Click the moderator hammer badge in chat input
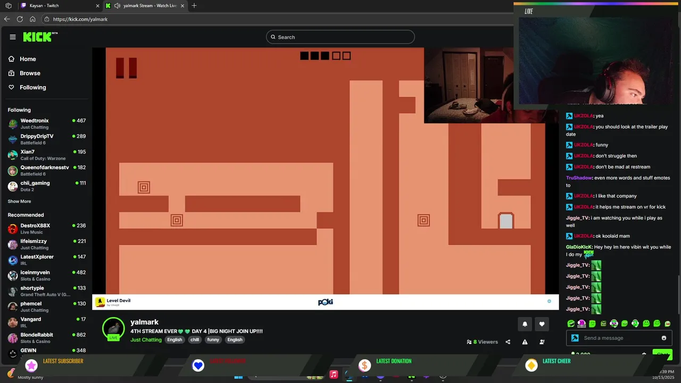The image size is (681, 383). [x=575, y=338]
